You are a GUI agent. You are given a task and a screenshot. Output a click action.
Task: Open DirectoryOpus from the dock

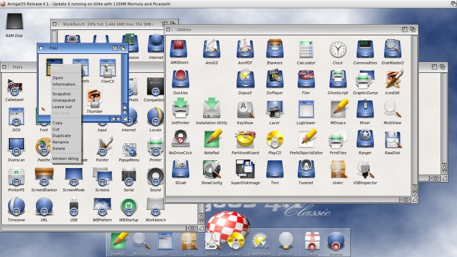pos(260,242)
